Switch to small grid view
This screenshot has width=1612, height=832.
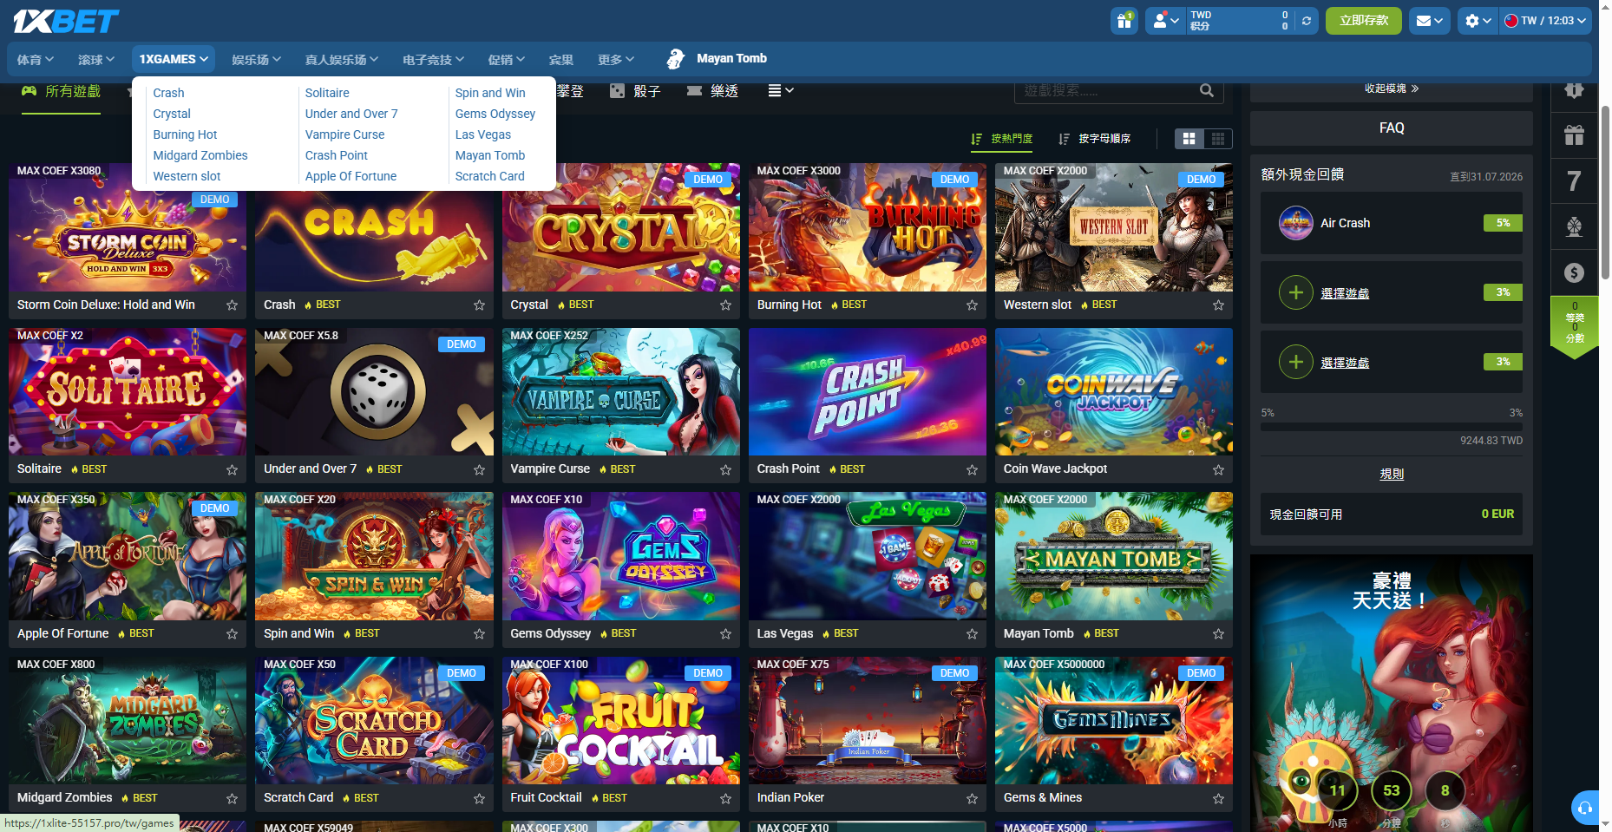1218,139
